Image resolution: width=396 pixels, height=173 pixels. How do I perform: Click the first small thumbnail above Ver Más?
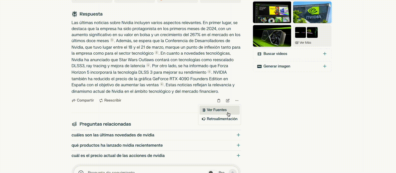coord(300,32)
